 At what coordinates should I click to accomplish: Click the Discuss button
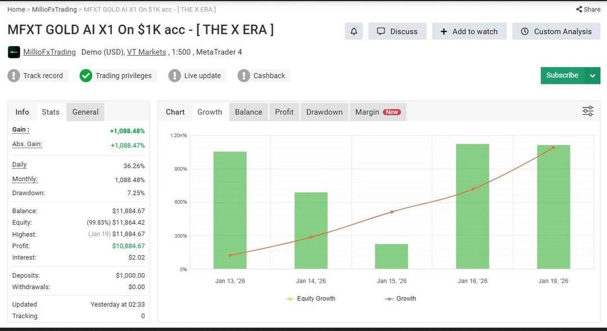397,31
